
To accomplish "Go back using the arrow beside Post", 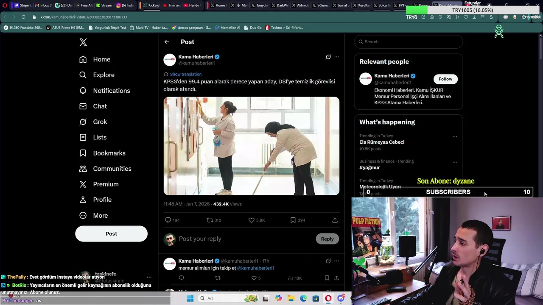I will pyautogui.click(x=167, y=42).
